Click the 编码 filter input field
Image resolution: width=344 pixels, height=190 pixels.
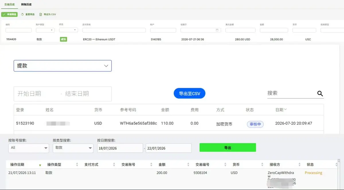coord(18,30)
